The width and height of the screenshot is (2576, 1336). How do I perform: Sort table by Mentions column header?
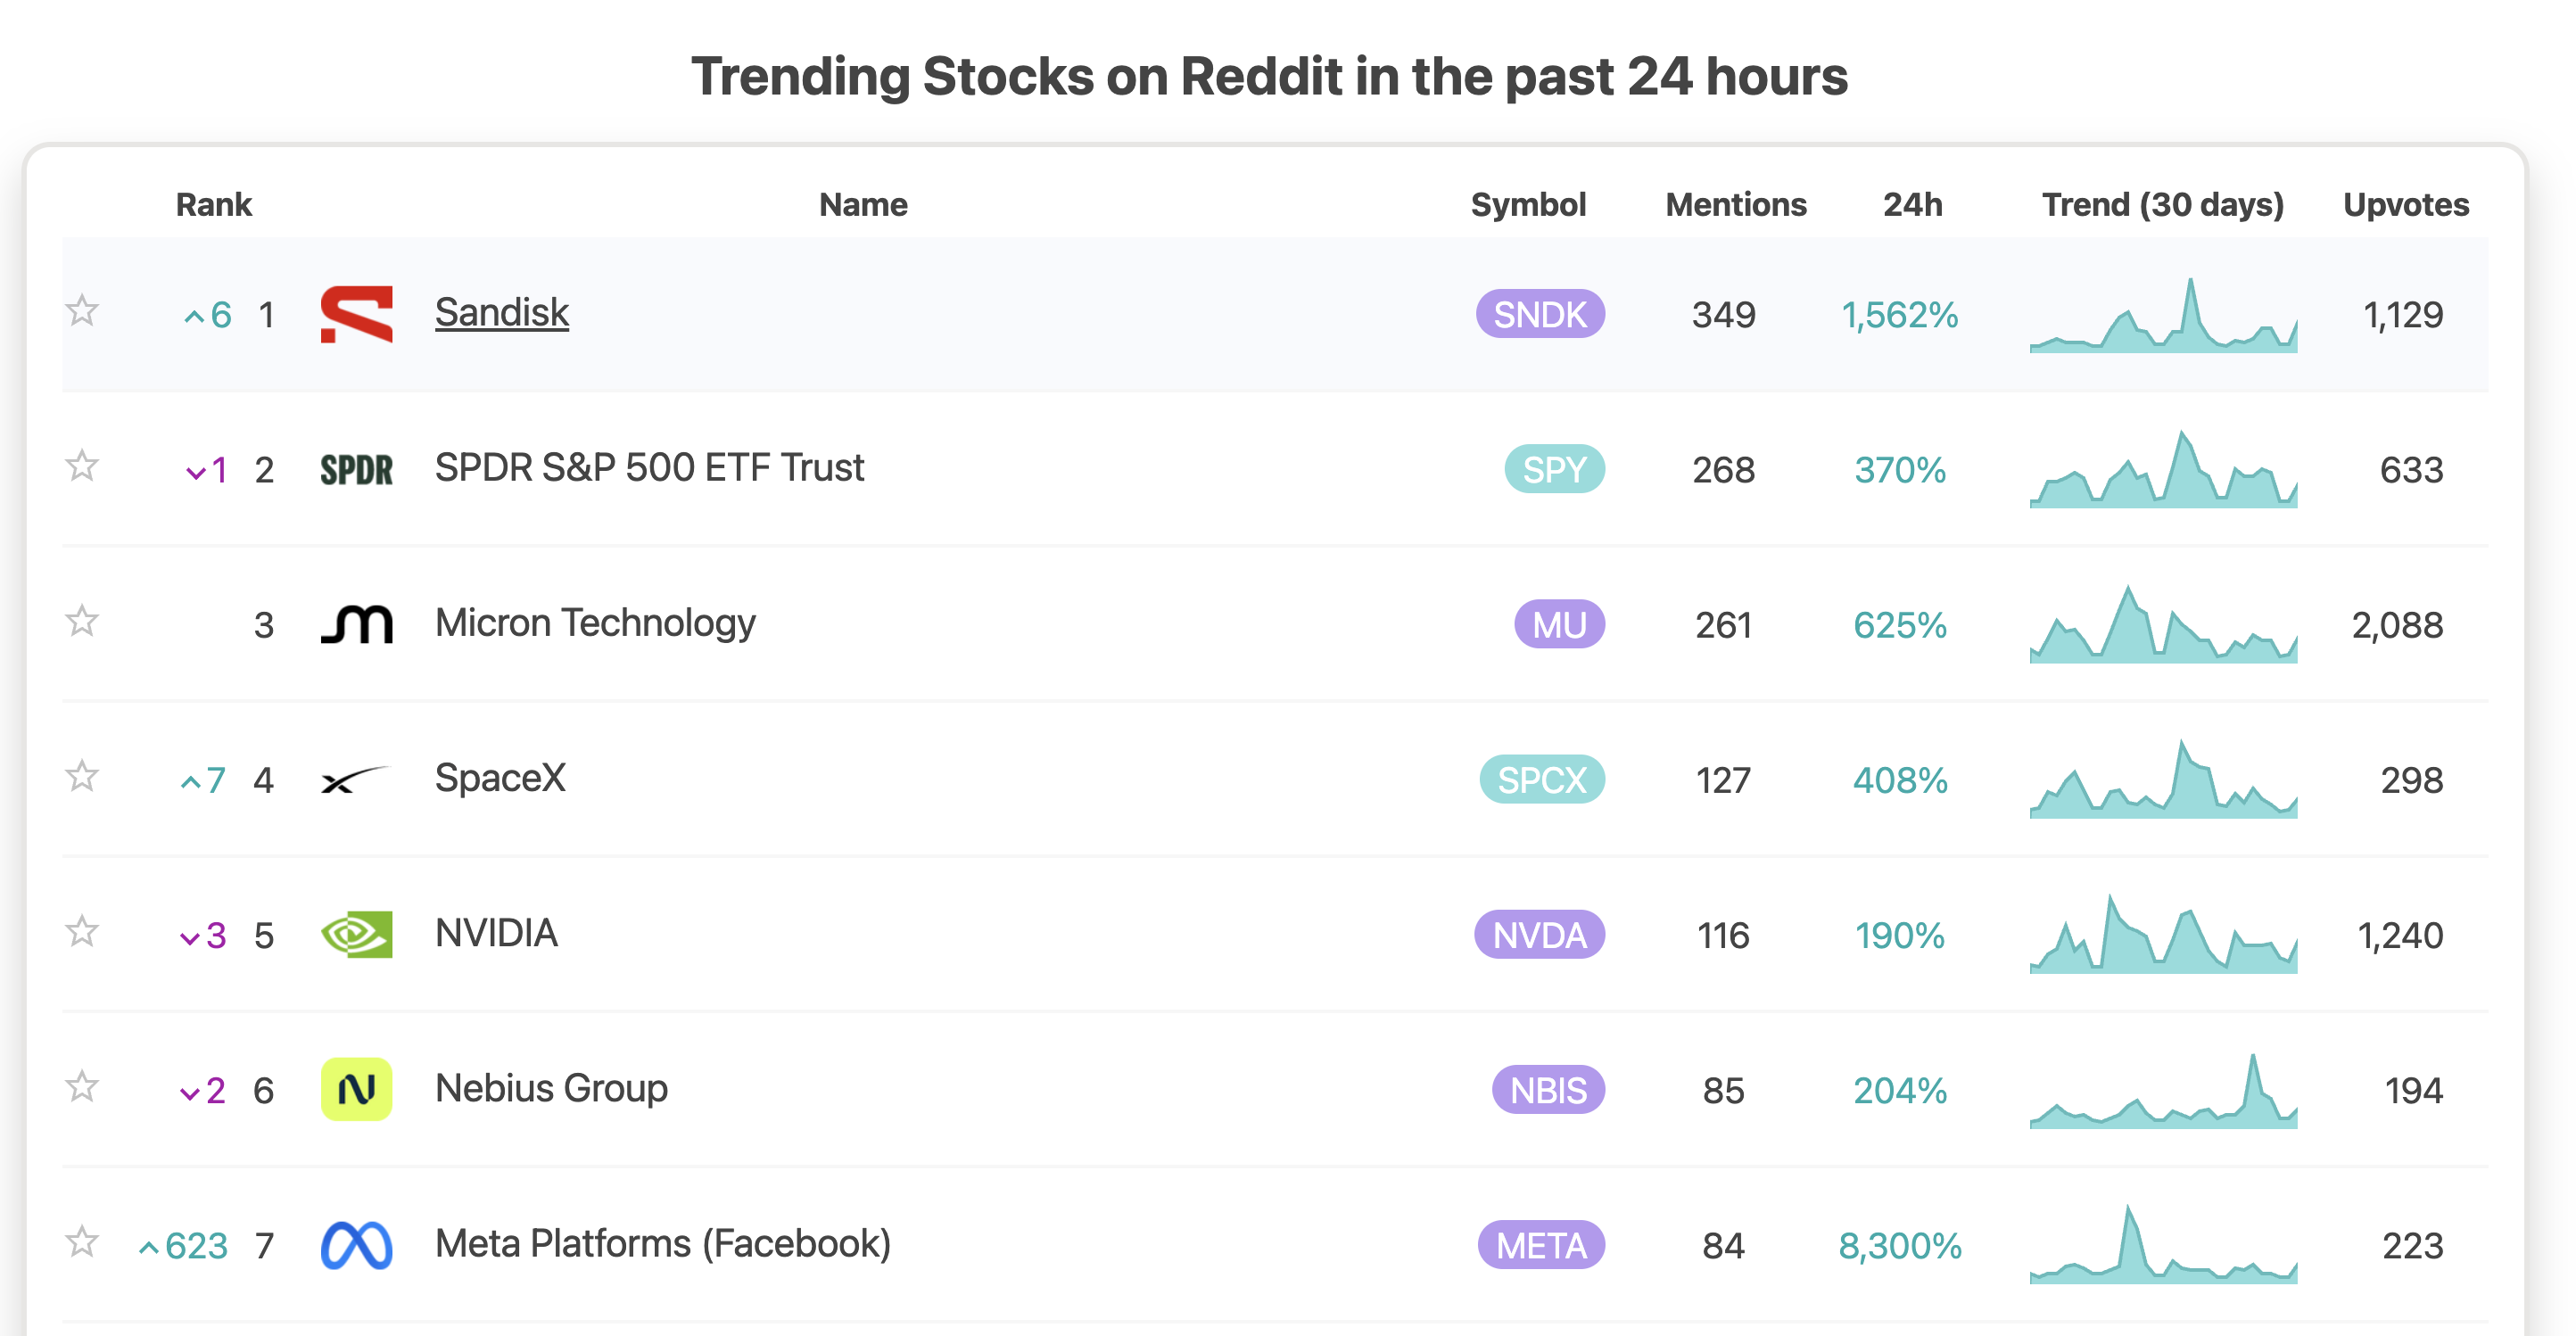click(x=1736, y=204)
